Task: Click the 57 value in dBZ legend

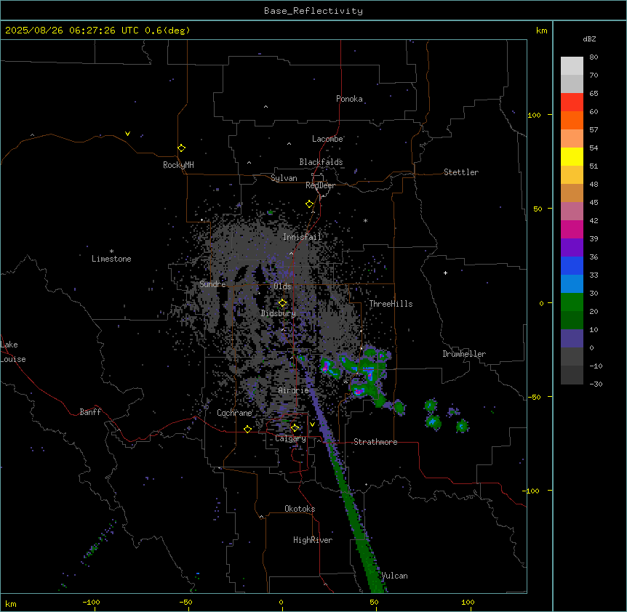Action: point(594,130)
